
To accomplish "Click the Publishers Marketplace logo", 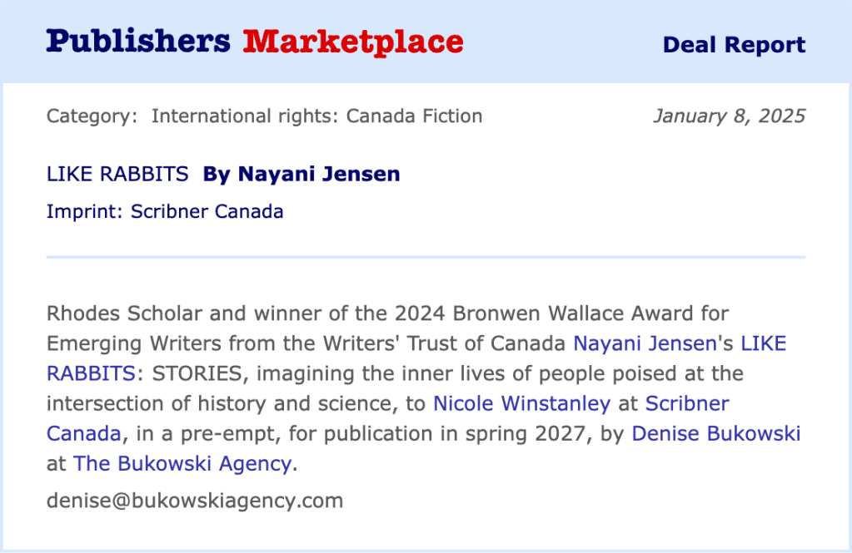I will click(x=254, y=41).
